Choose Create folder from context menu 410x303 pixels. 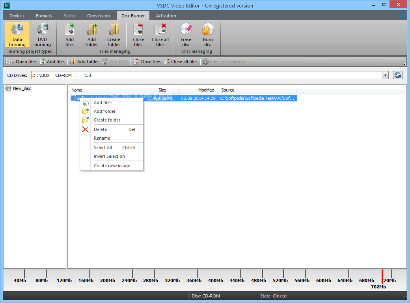tap(112, 120)
